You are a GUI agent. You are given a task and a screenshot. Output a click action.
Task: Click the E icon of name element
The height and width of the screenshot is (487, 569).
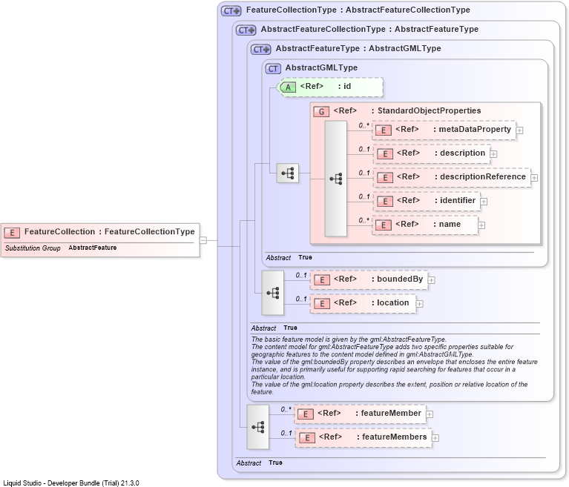pyautogui.click(x=384, y=225)
